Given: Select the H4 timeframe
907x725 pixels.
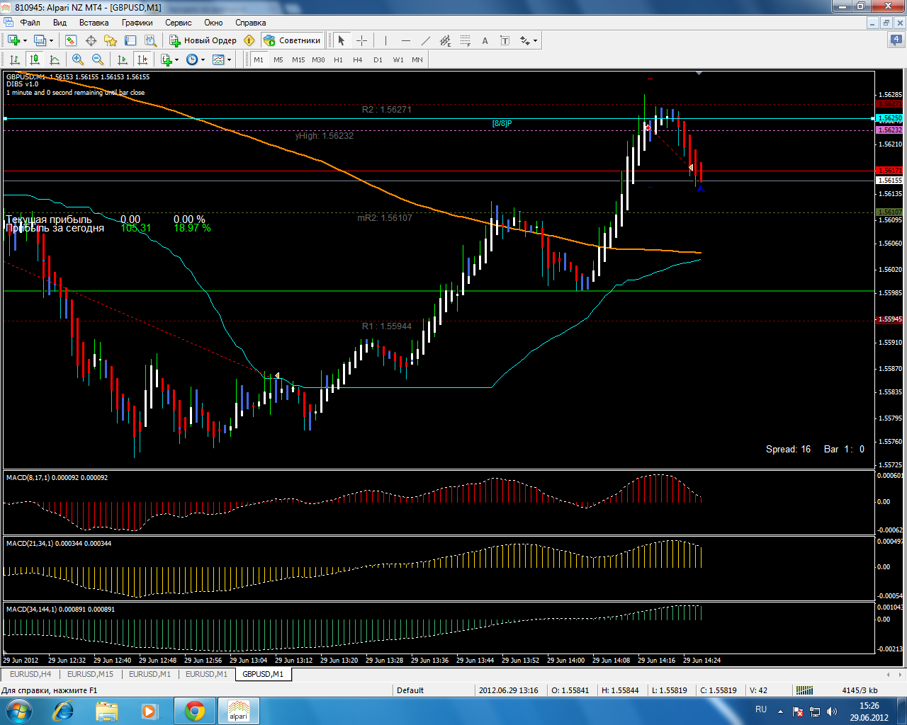Looking at the screenshot, I should [x=358, y=59].
